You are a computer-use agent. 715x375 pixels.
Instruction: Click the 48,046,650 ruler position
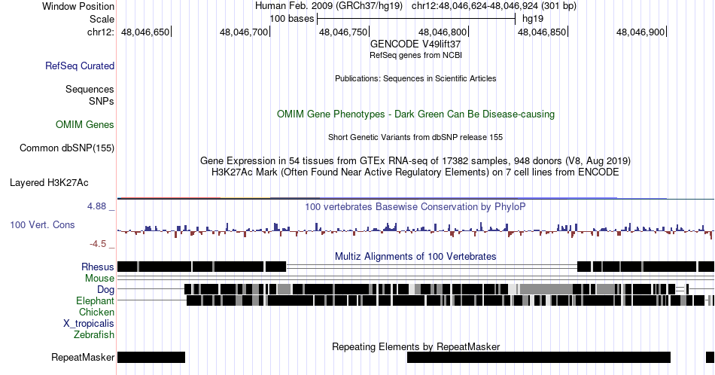pyautogui.click(x=145, y=32)
